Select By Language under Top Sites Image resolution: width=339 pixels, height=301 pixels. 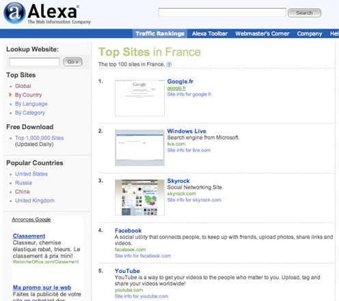(x=31, y=104)
